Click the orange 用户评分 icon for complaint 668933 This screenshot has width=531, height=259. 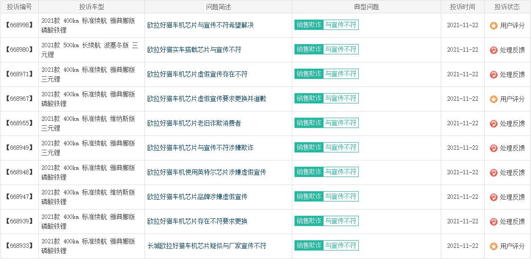coord(494,246)
